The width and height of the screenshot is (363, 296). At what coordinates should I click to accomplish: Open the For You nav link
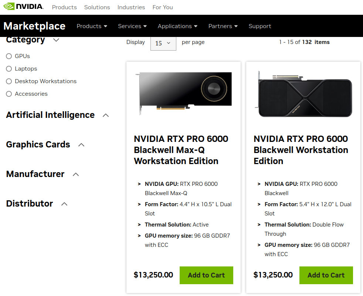163,7
